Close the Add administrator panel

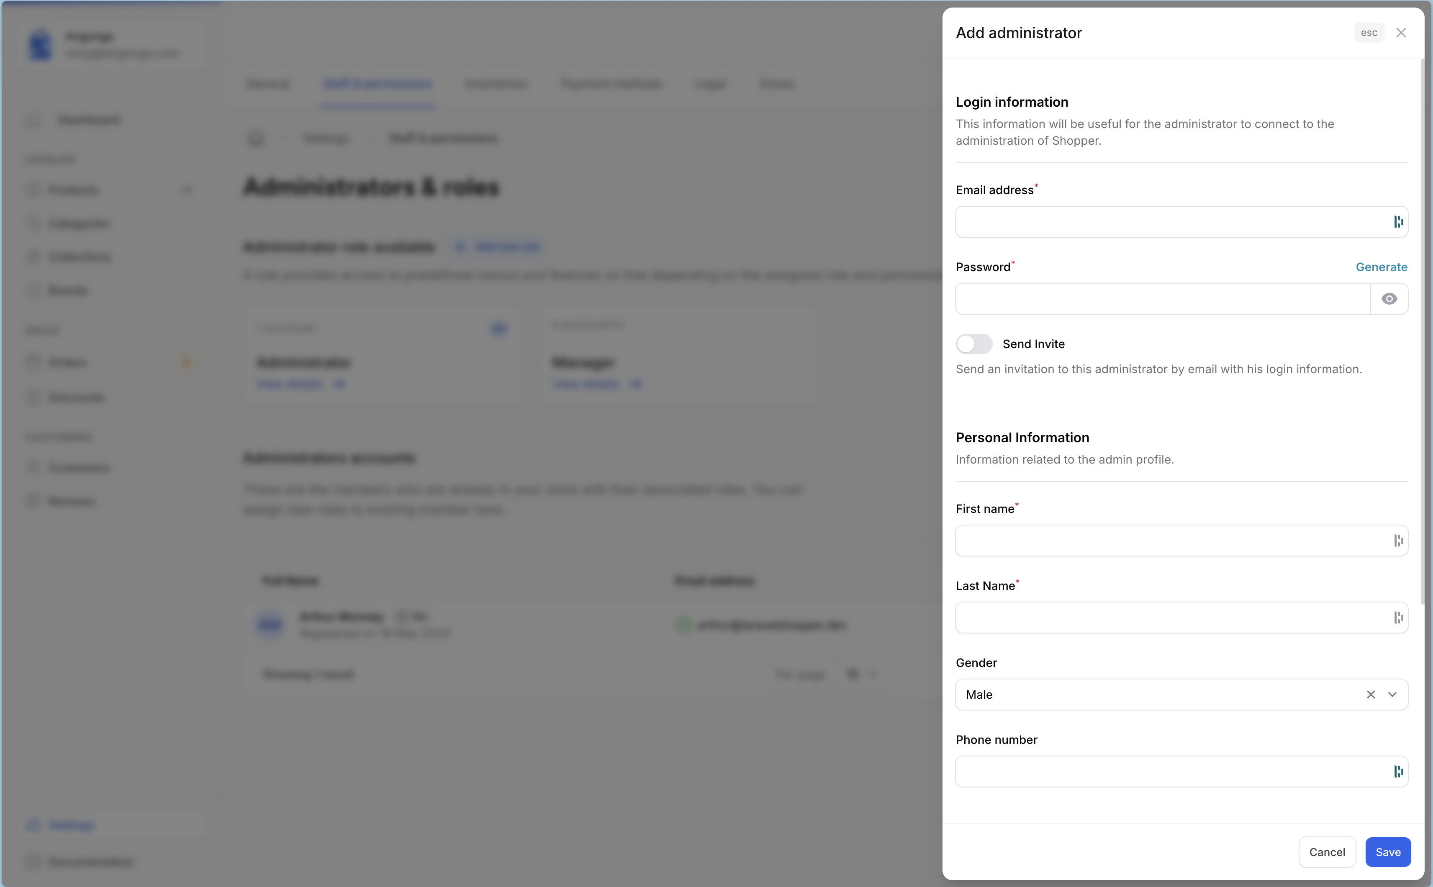(x=1401, y=33)
